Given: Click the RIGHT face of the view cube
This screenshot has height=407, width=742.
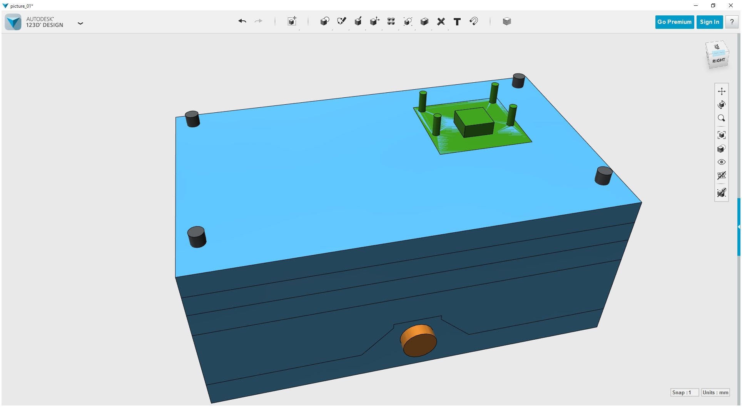Looking at the screenshot, I should tap(718, 60).
